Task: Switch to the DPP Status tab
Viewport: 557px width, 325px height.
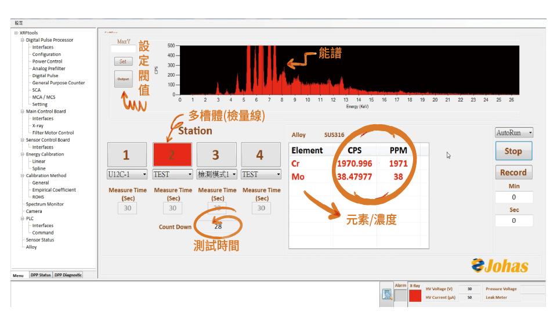Action: (x=41, y=275)
